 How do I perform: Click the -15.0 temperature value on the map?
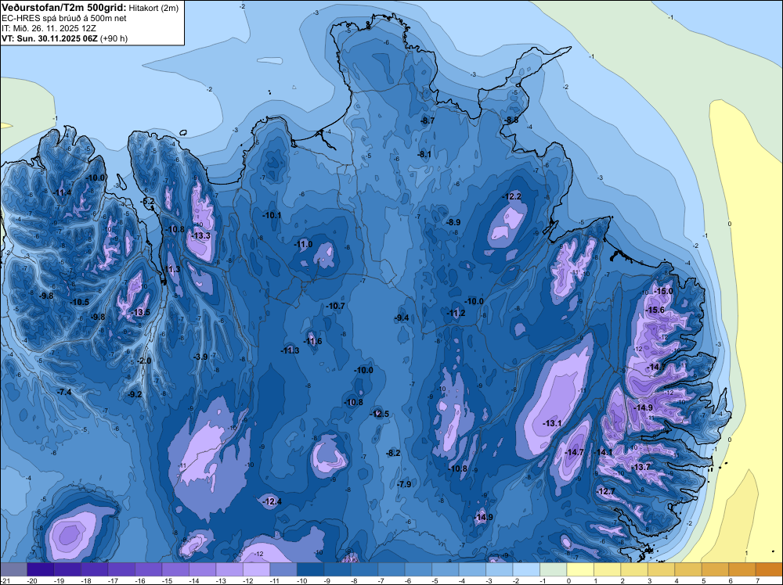tap(664, 291)
